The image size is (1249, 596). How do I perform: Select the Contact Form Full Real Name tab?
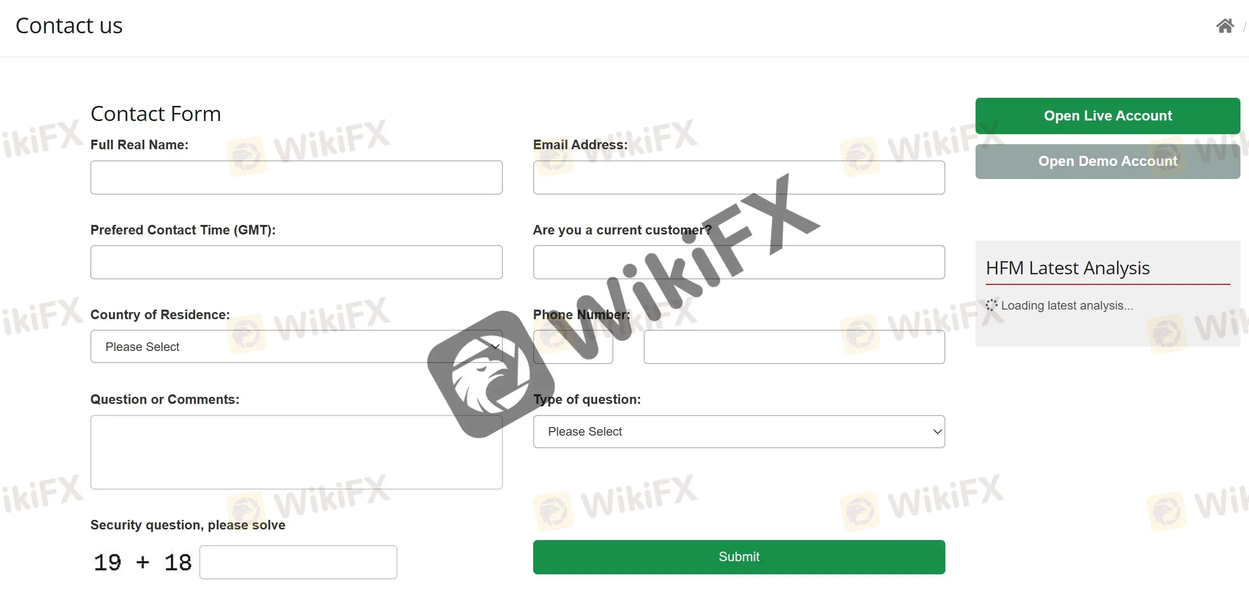click(296, 176)
